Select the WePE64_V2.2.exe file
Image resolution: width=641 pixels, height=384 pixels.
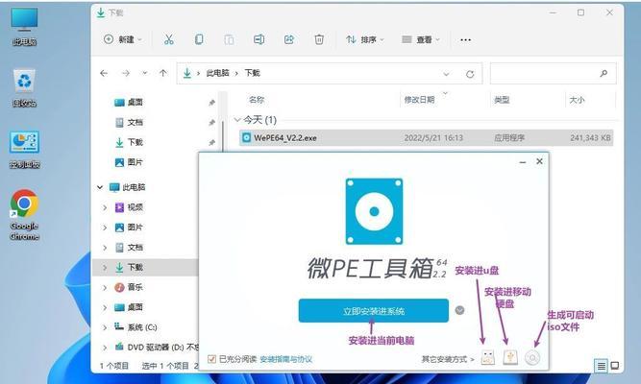tap(426, 138)
